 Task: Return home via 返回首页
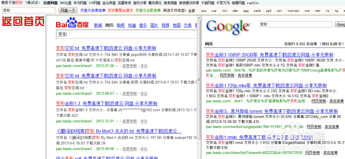23,21
